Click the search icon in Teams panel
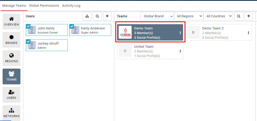The width and height of the screenshot is (257, 121). [239, 16]
